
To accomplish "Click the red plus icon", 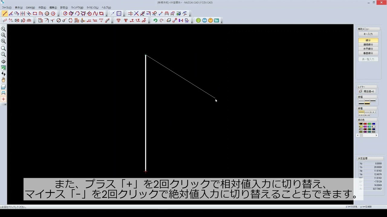I will (3, 99).
